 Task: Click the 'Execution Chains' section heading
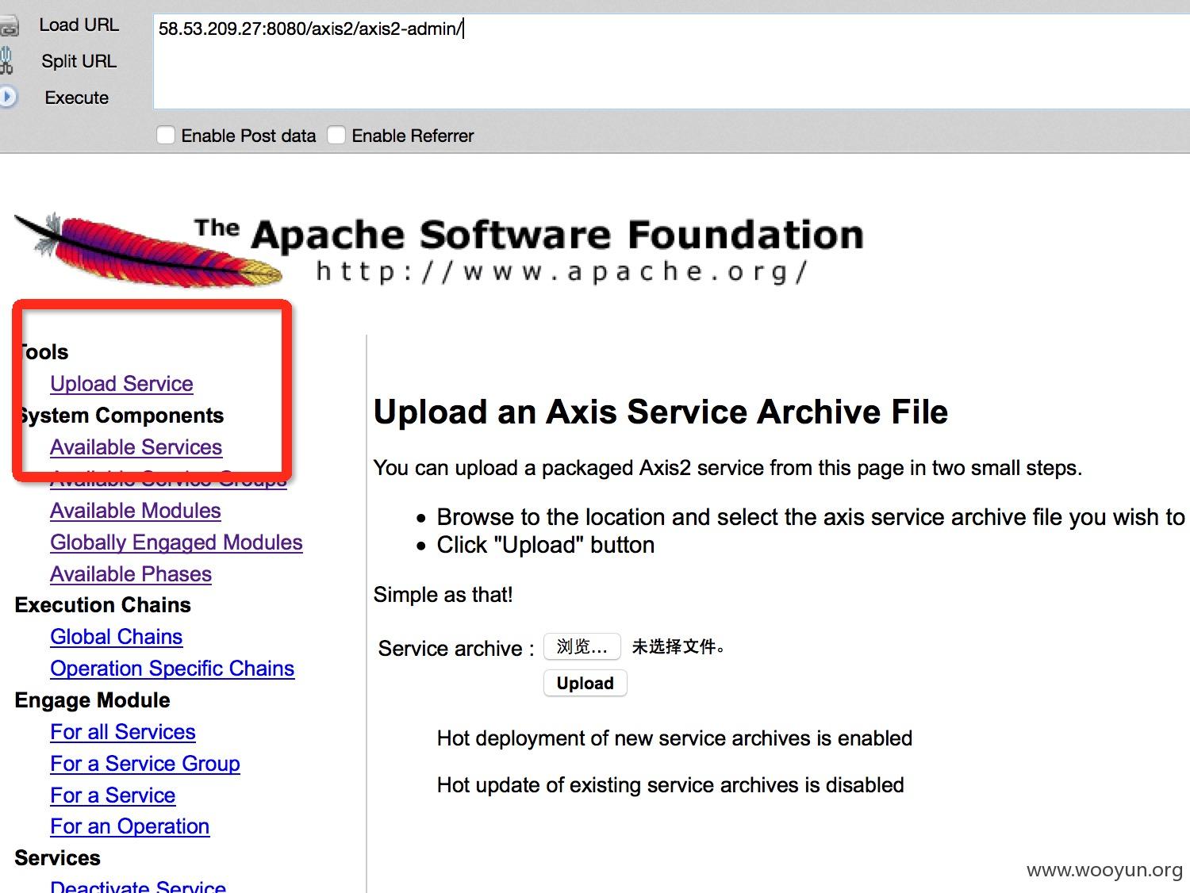(103, 605)
